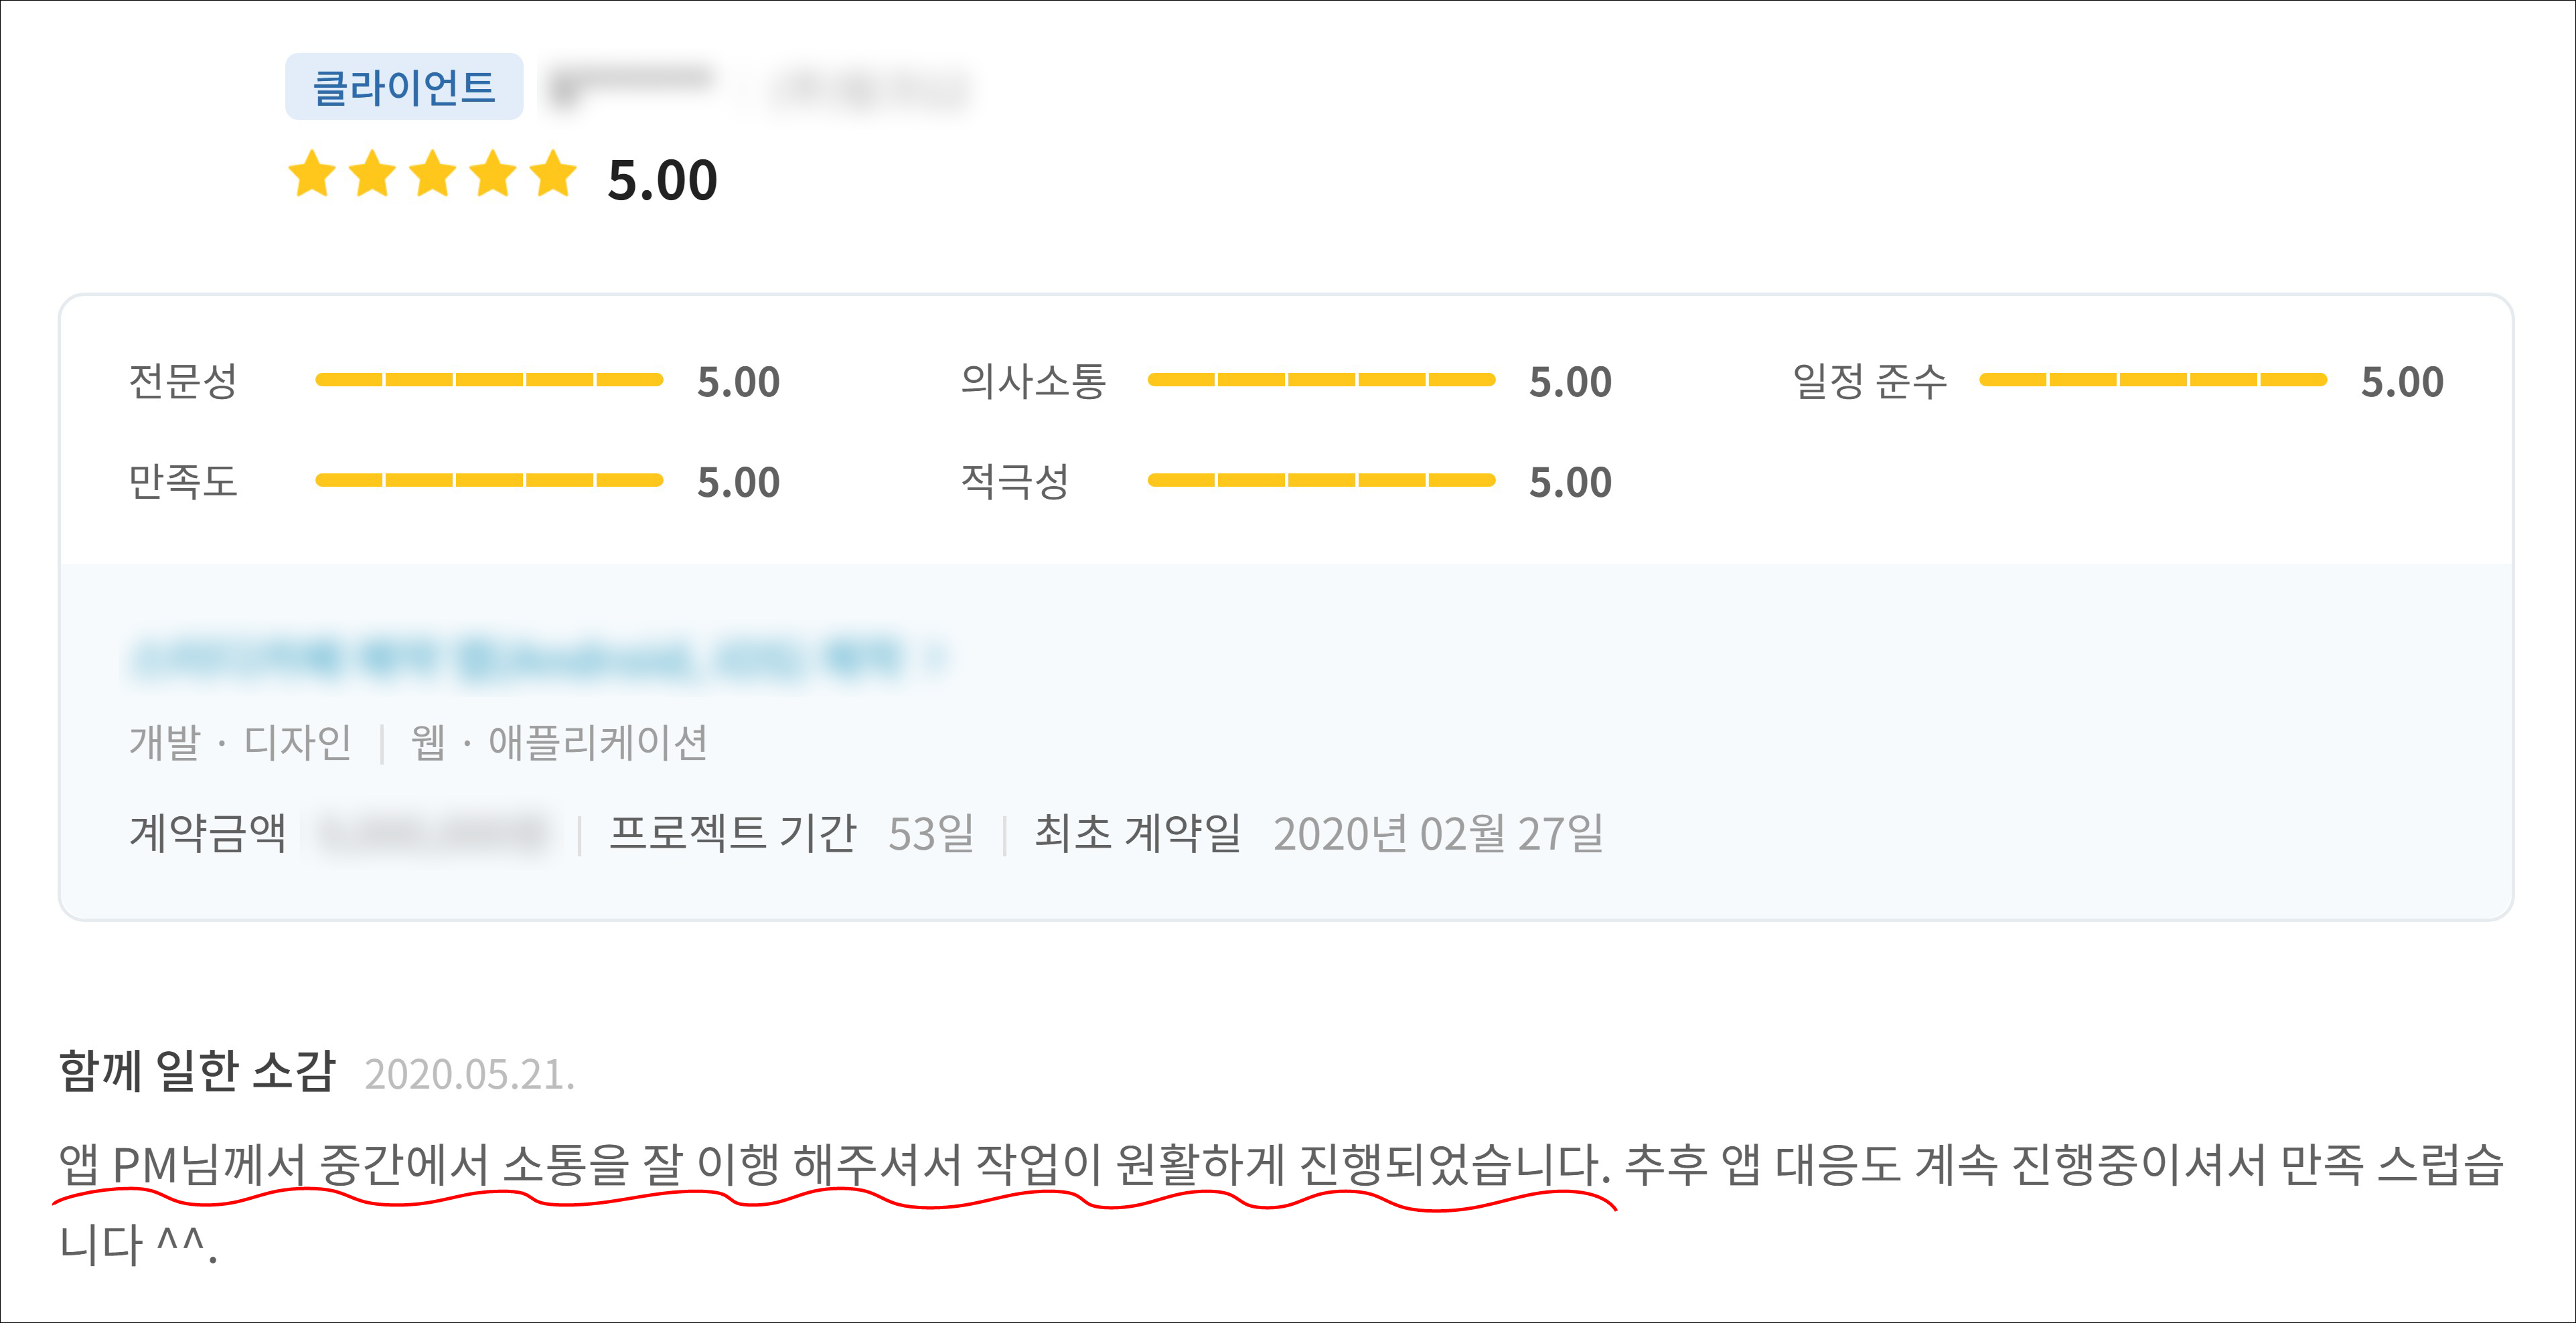Click the review date 2020.05.21.
The width and height of the screenshot is (2576, 1323).
(470, 1075)
